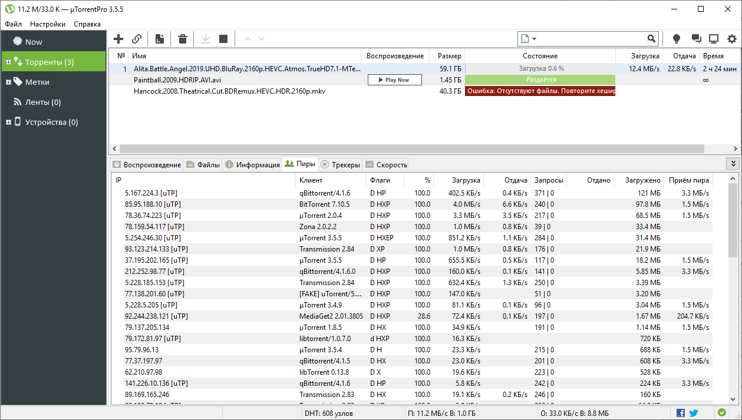Sort peers by Флаги column
The width and height of the screenshot is (742, 420).
(x=385, y=180)
